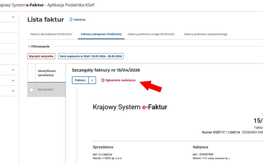Collapse the top sidebar section with up chevron
This screenshot has width=263, height=164.
pos(12,17)
